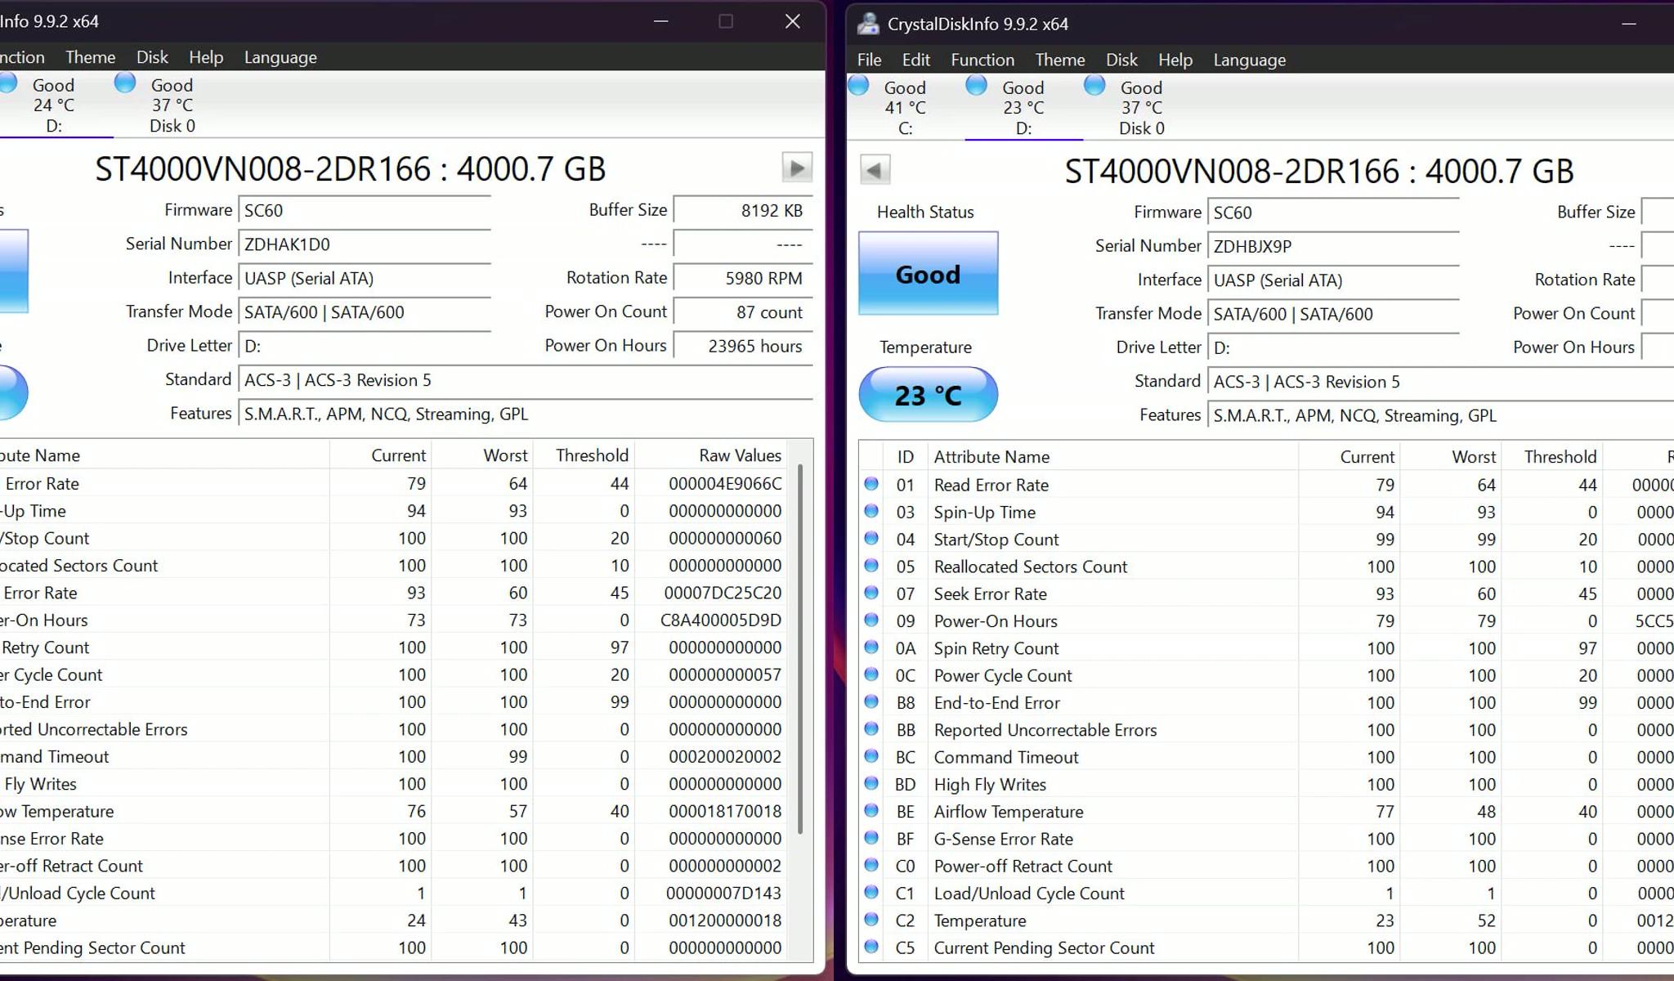Click Firmware SC60 field in left window

point(365,210)
